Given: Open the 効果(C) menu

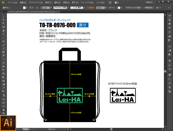Looking at the screenshot, I should (x=66, y=2).
